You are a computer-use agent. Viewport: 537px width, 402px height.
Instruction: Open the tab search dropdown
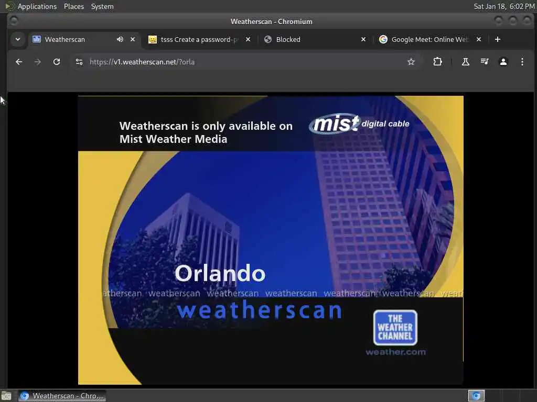17,39
